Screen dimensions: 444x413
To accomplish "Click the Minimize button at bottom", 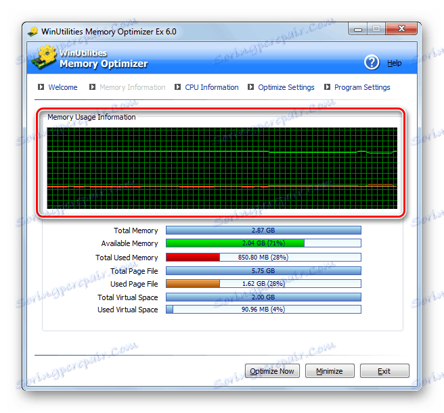I will (x=330, y=371).
